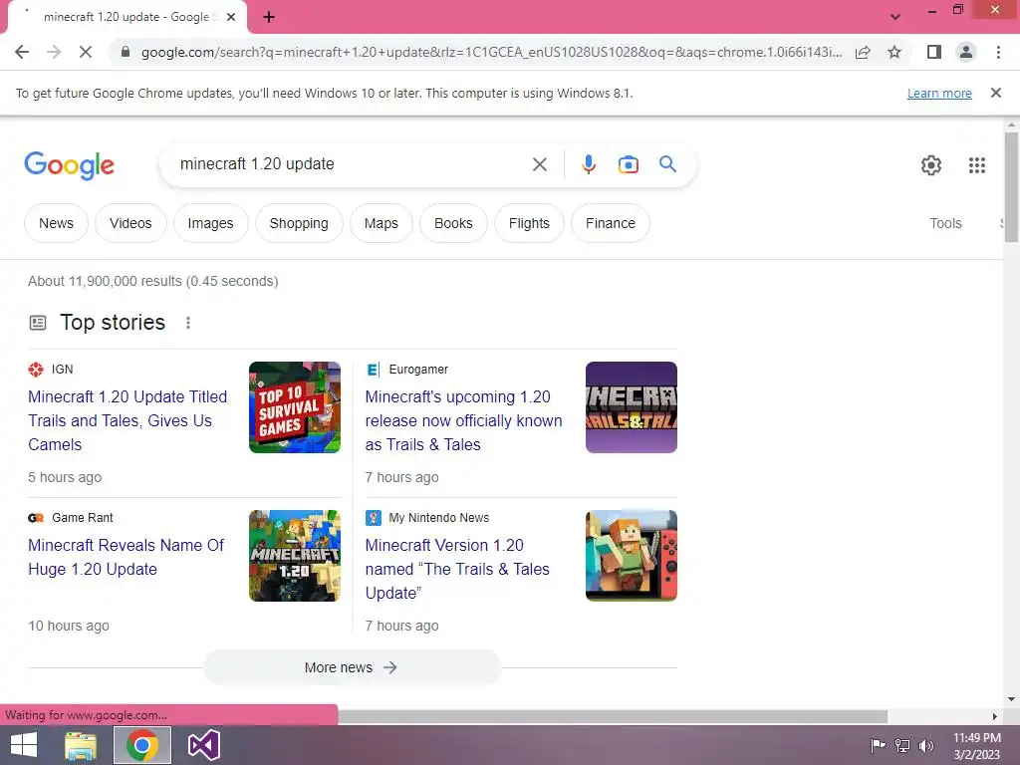Open the Chrome three-dot menu
The image size is (1020, 765).
[x=998, y=52]
